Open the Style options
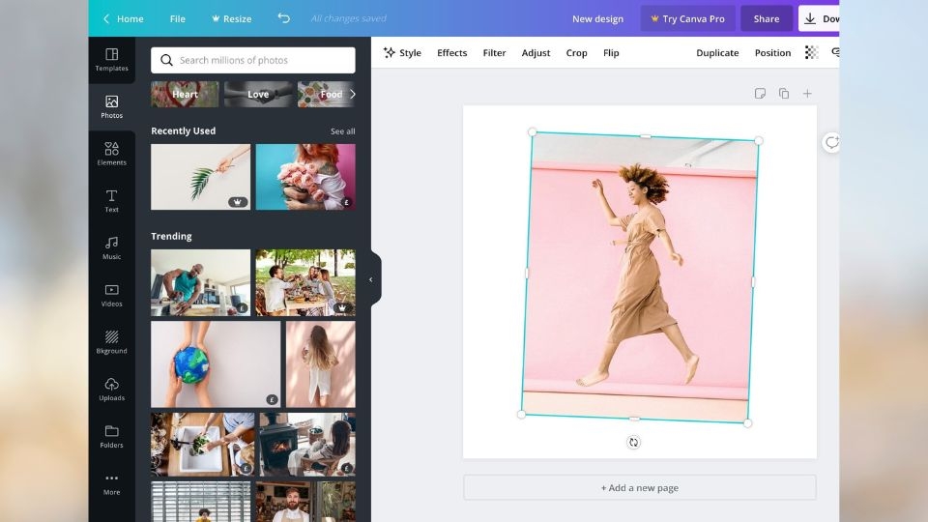 tap(402, 52)
